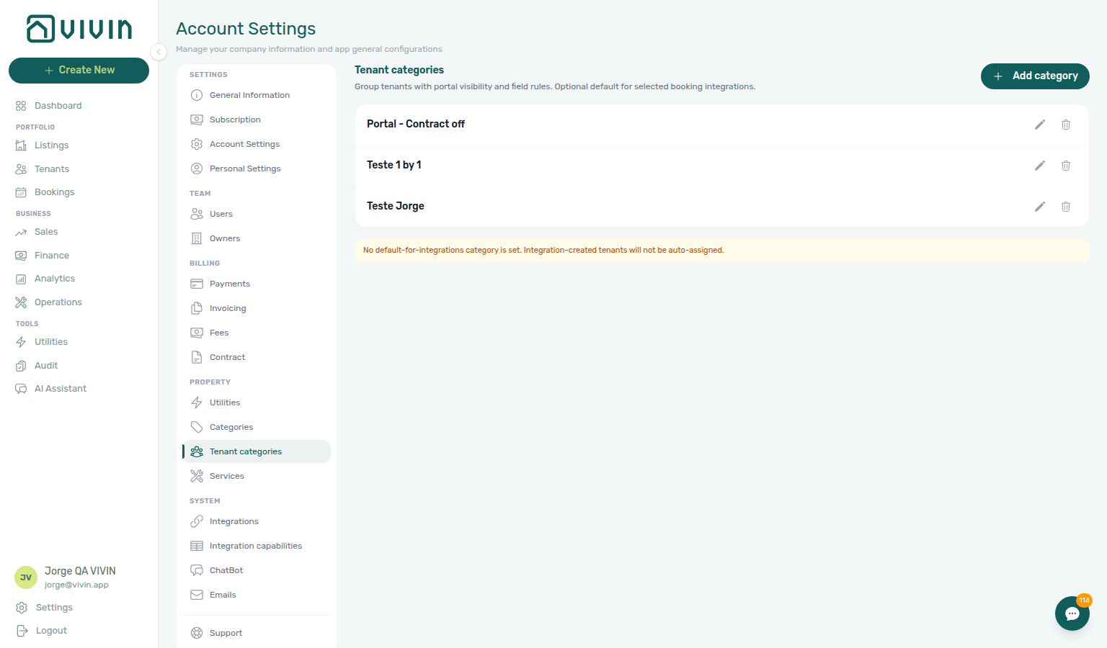Collapse the sidebar with the chevron
Viewport: 1107px width, 648px height.
tap(159, 52)
